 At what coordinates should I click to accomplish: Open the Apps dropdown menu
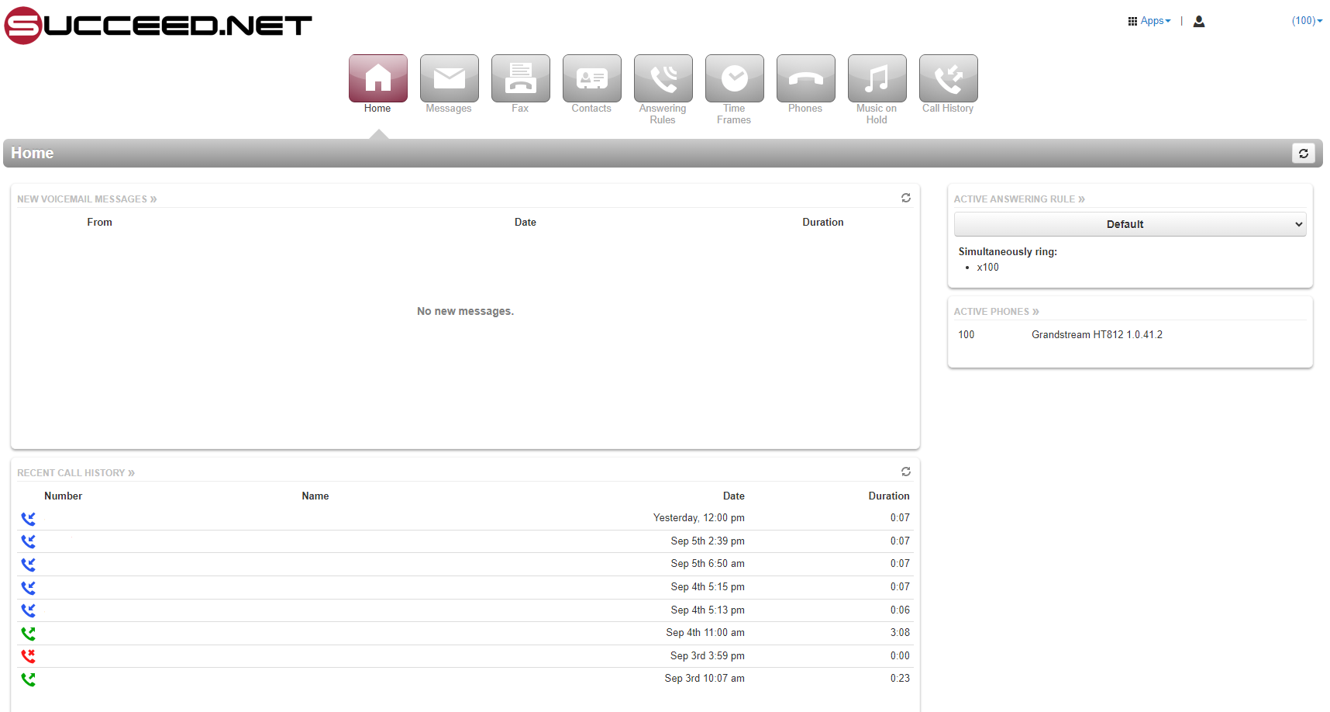click(x=1150, y=20)
